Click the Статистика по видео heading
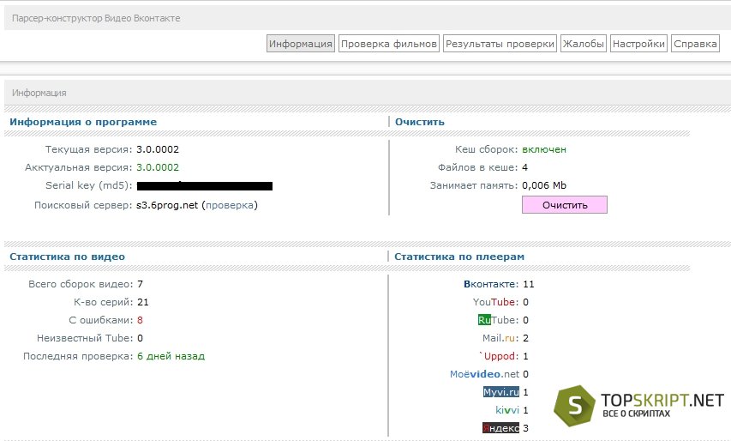 (x=67, y=257)
